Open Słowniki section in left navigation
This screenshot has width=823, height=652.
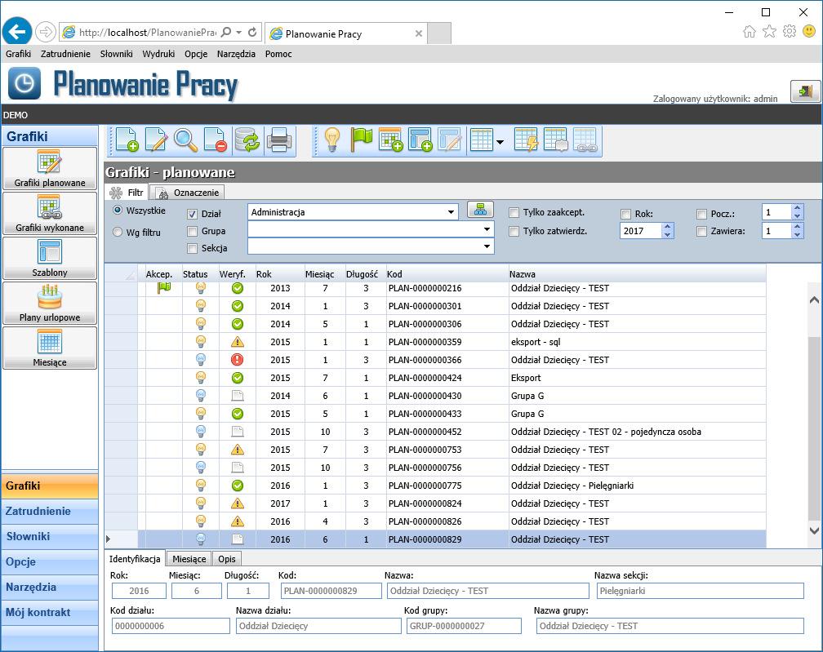[x=50, y=537]
